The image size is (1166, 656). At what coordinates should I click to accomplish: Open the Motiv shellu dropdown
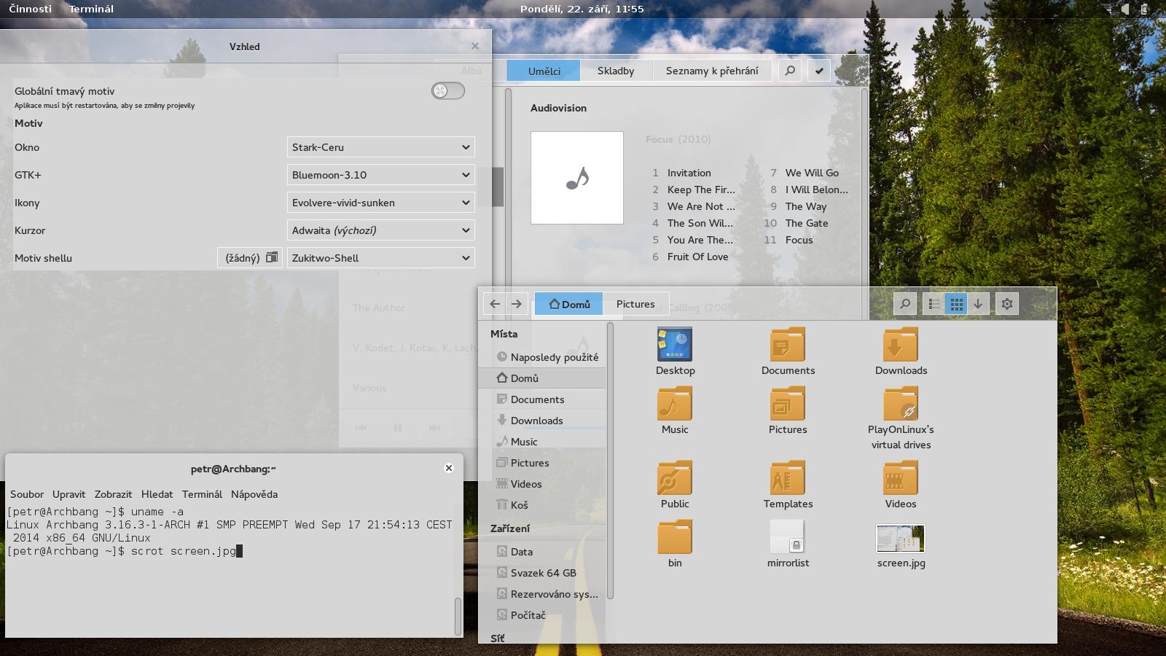[x=381, y=258]
